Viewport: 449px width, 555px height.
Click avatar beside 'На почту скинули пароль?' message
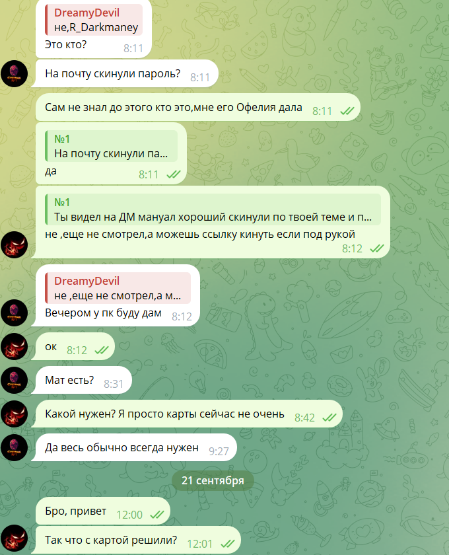click(14, 73)
